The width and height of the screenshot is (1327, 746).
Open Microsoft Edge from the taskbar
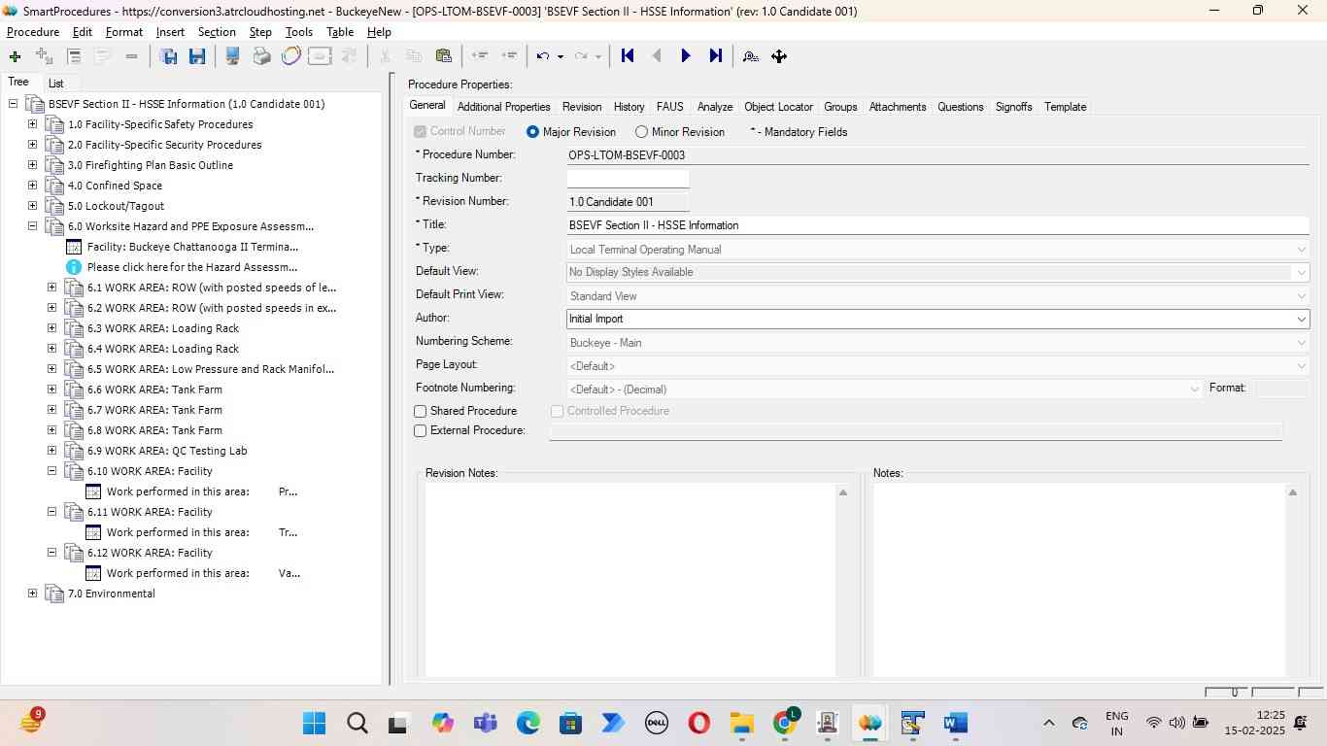(527, 724)
